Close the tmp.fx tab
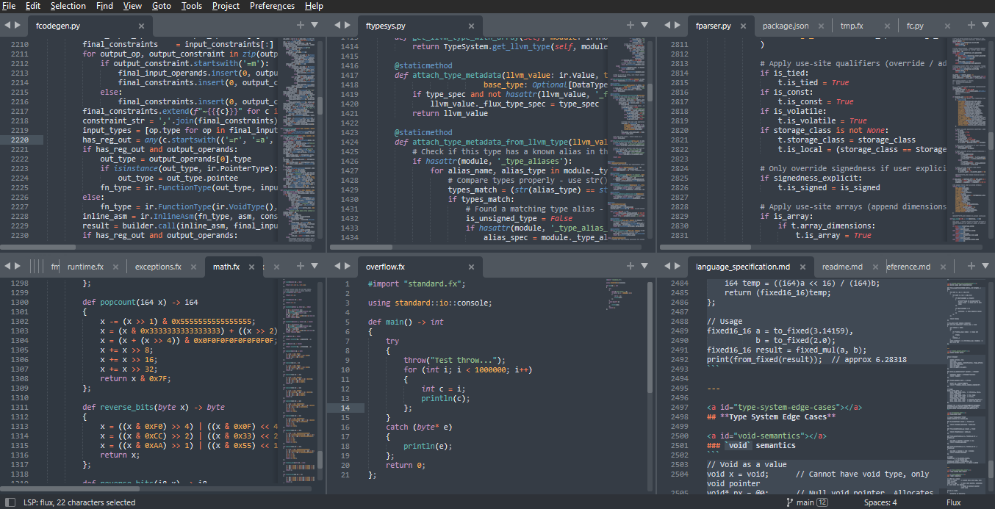The width and height of the screenshot is (995, 509). pyautogui.click(x=888, y=26)
